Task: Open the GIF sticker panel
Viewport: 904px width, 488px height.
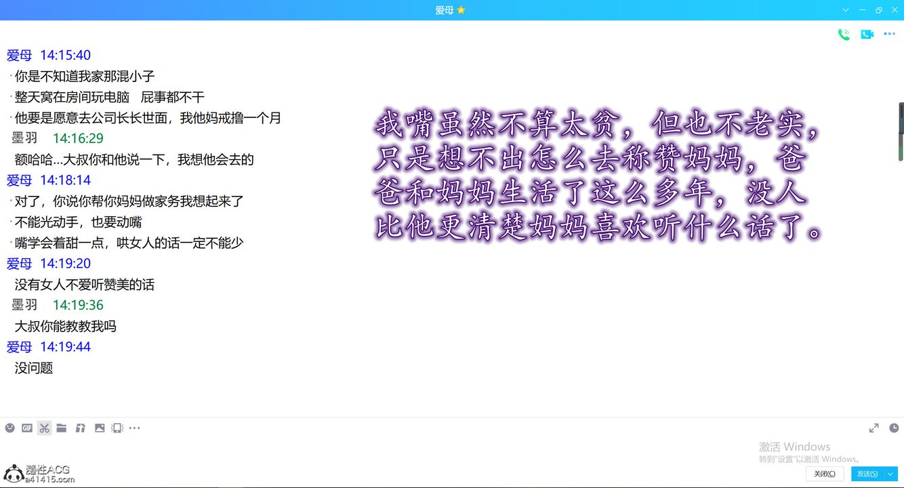Action: click(27, 428)
